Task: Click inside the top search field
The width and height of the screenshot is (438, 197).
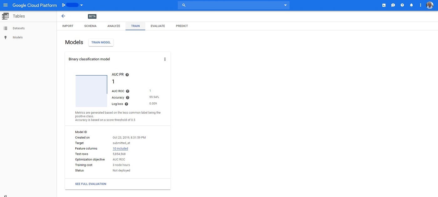Action: click(x=232, y=4)
